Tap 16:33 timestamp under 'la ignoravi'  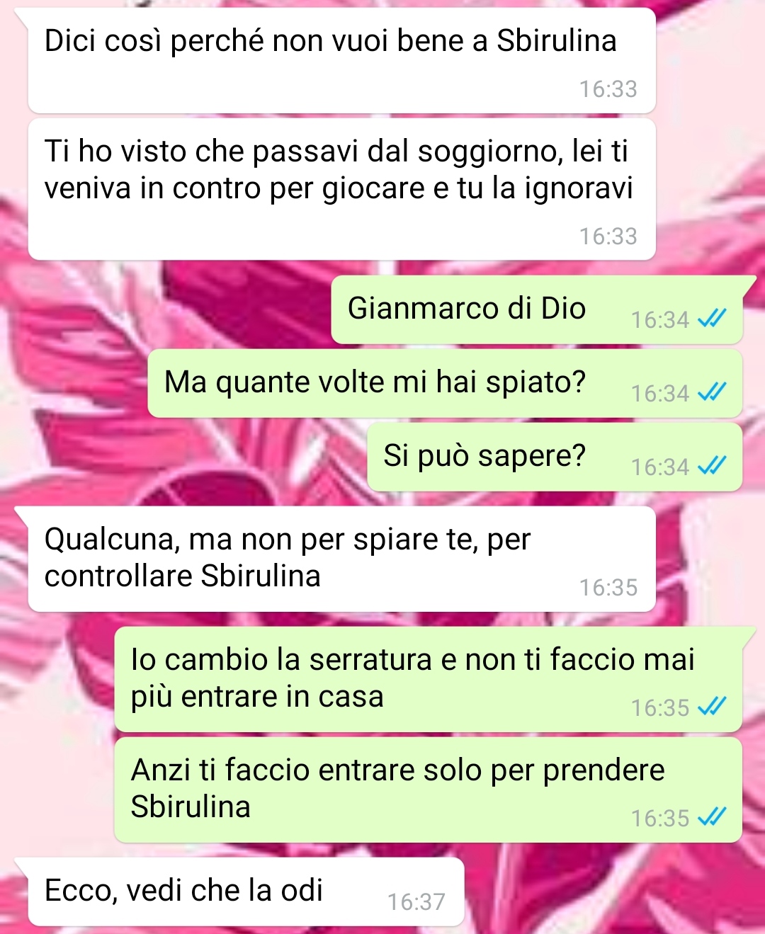click(x=608, y=236)
